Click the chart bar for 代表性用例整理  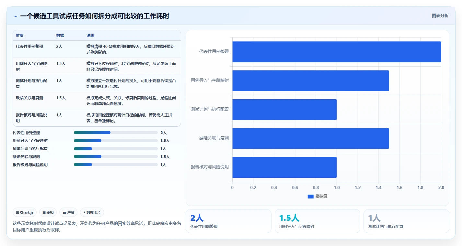(x=337, y=52)
